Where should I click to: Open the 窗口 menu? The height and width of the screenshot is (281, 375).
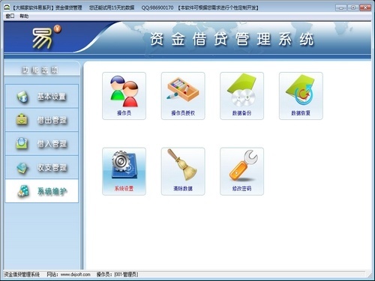(x=10, y=16)
